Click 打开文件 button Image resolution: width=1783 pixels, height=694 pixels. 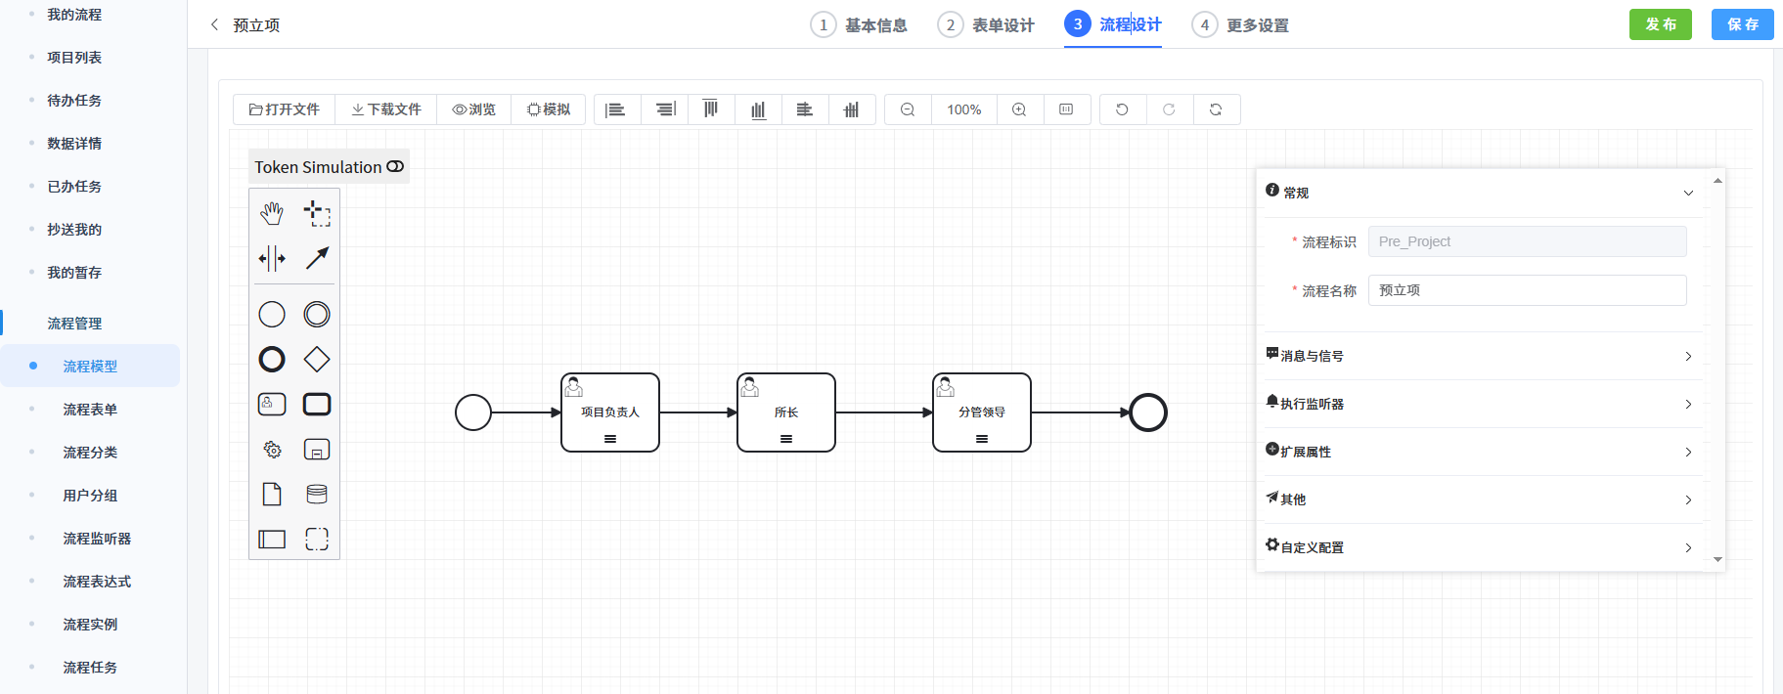(x=285, y=109)
